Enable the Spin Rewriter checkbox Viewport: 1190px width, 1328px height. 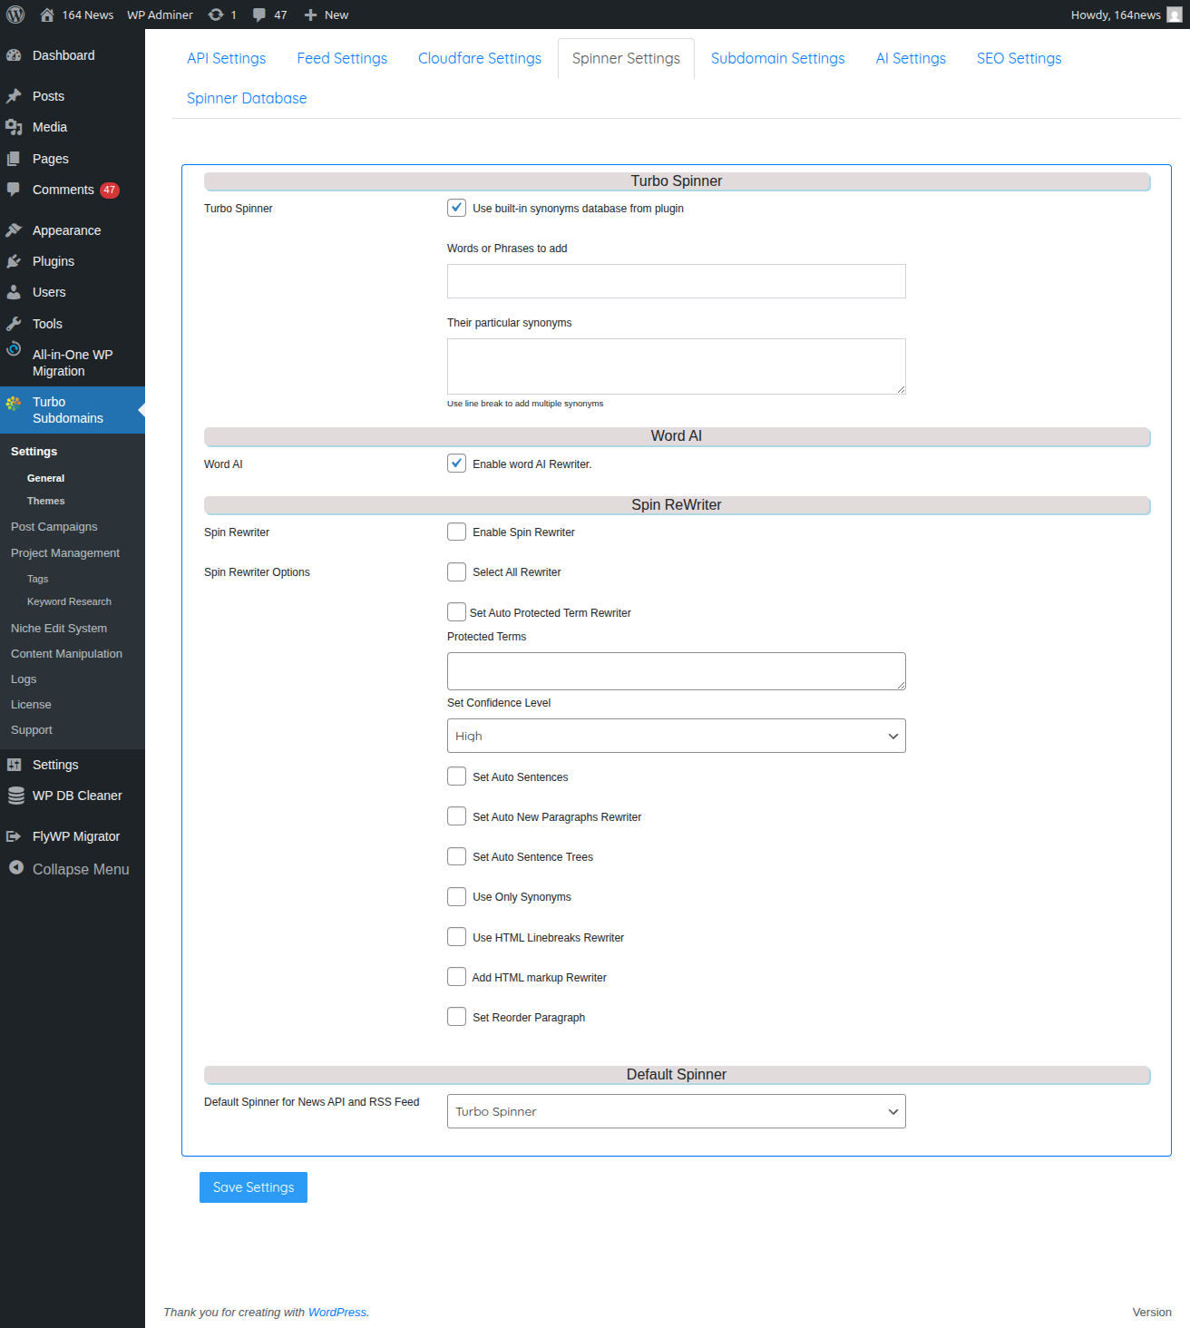tap(456, 532)
